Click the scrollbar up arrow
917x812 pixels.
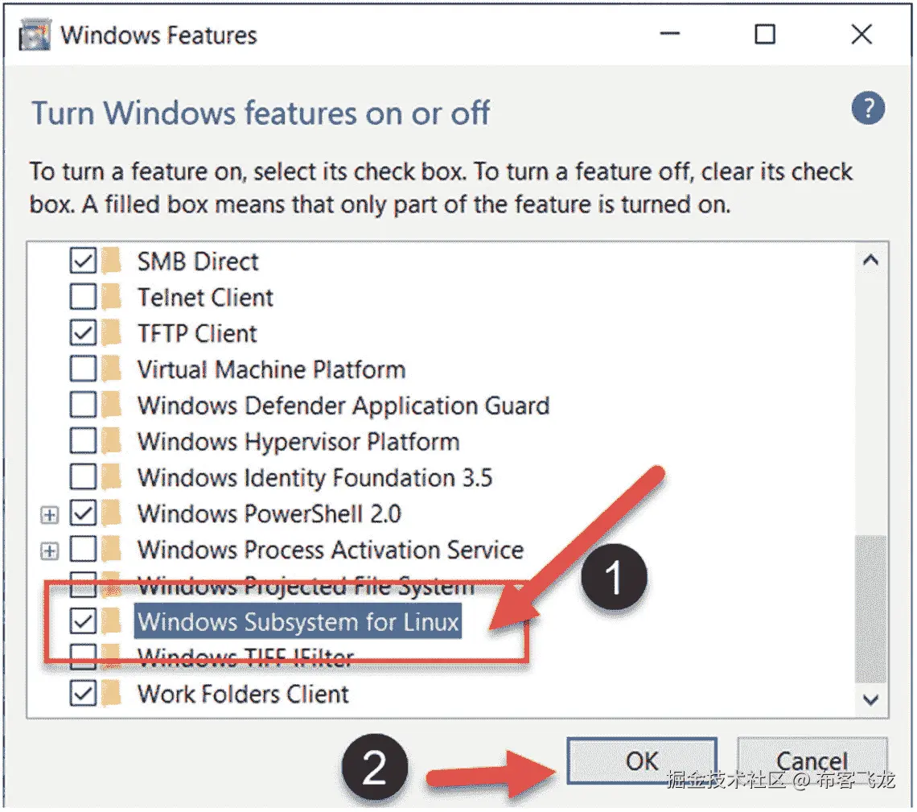point(871,260)
